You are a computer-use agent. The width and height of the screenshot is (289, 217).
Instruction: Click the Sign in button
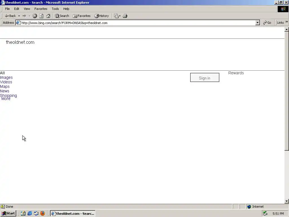(x=205, y=77)
